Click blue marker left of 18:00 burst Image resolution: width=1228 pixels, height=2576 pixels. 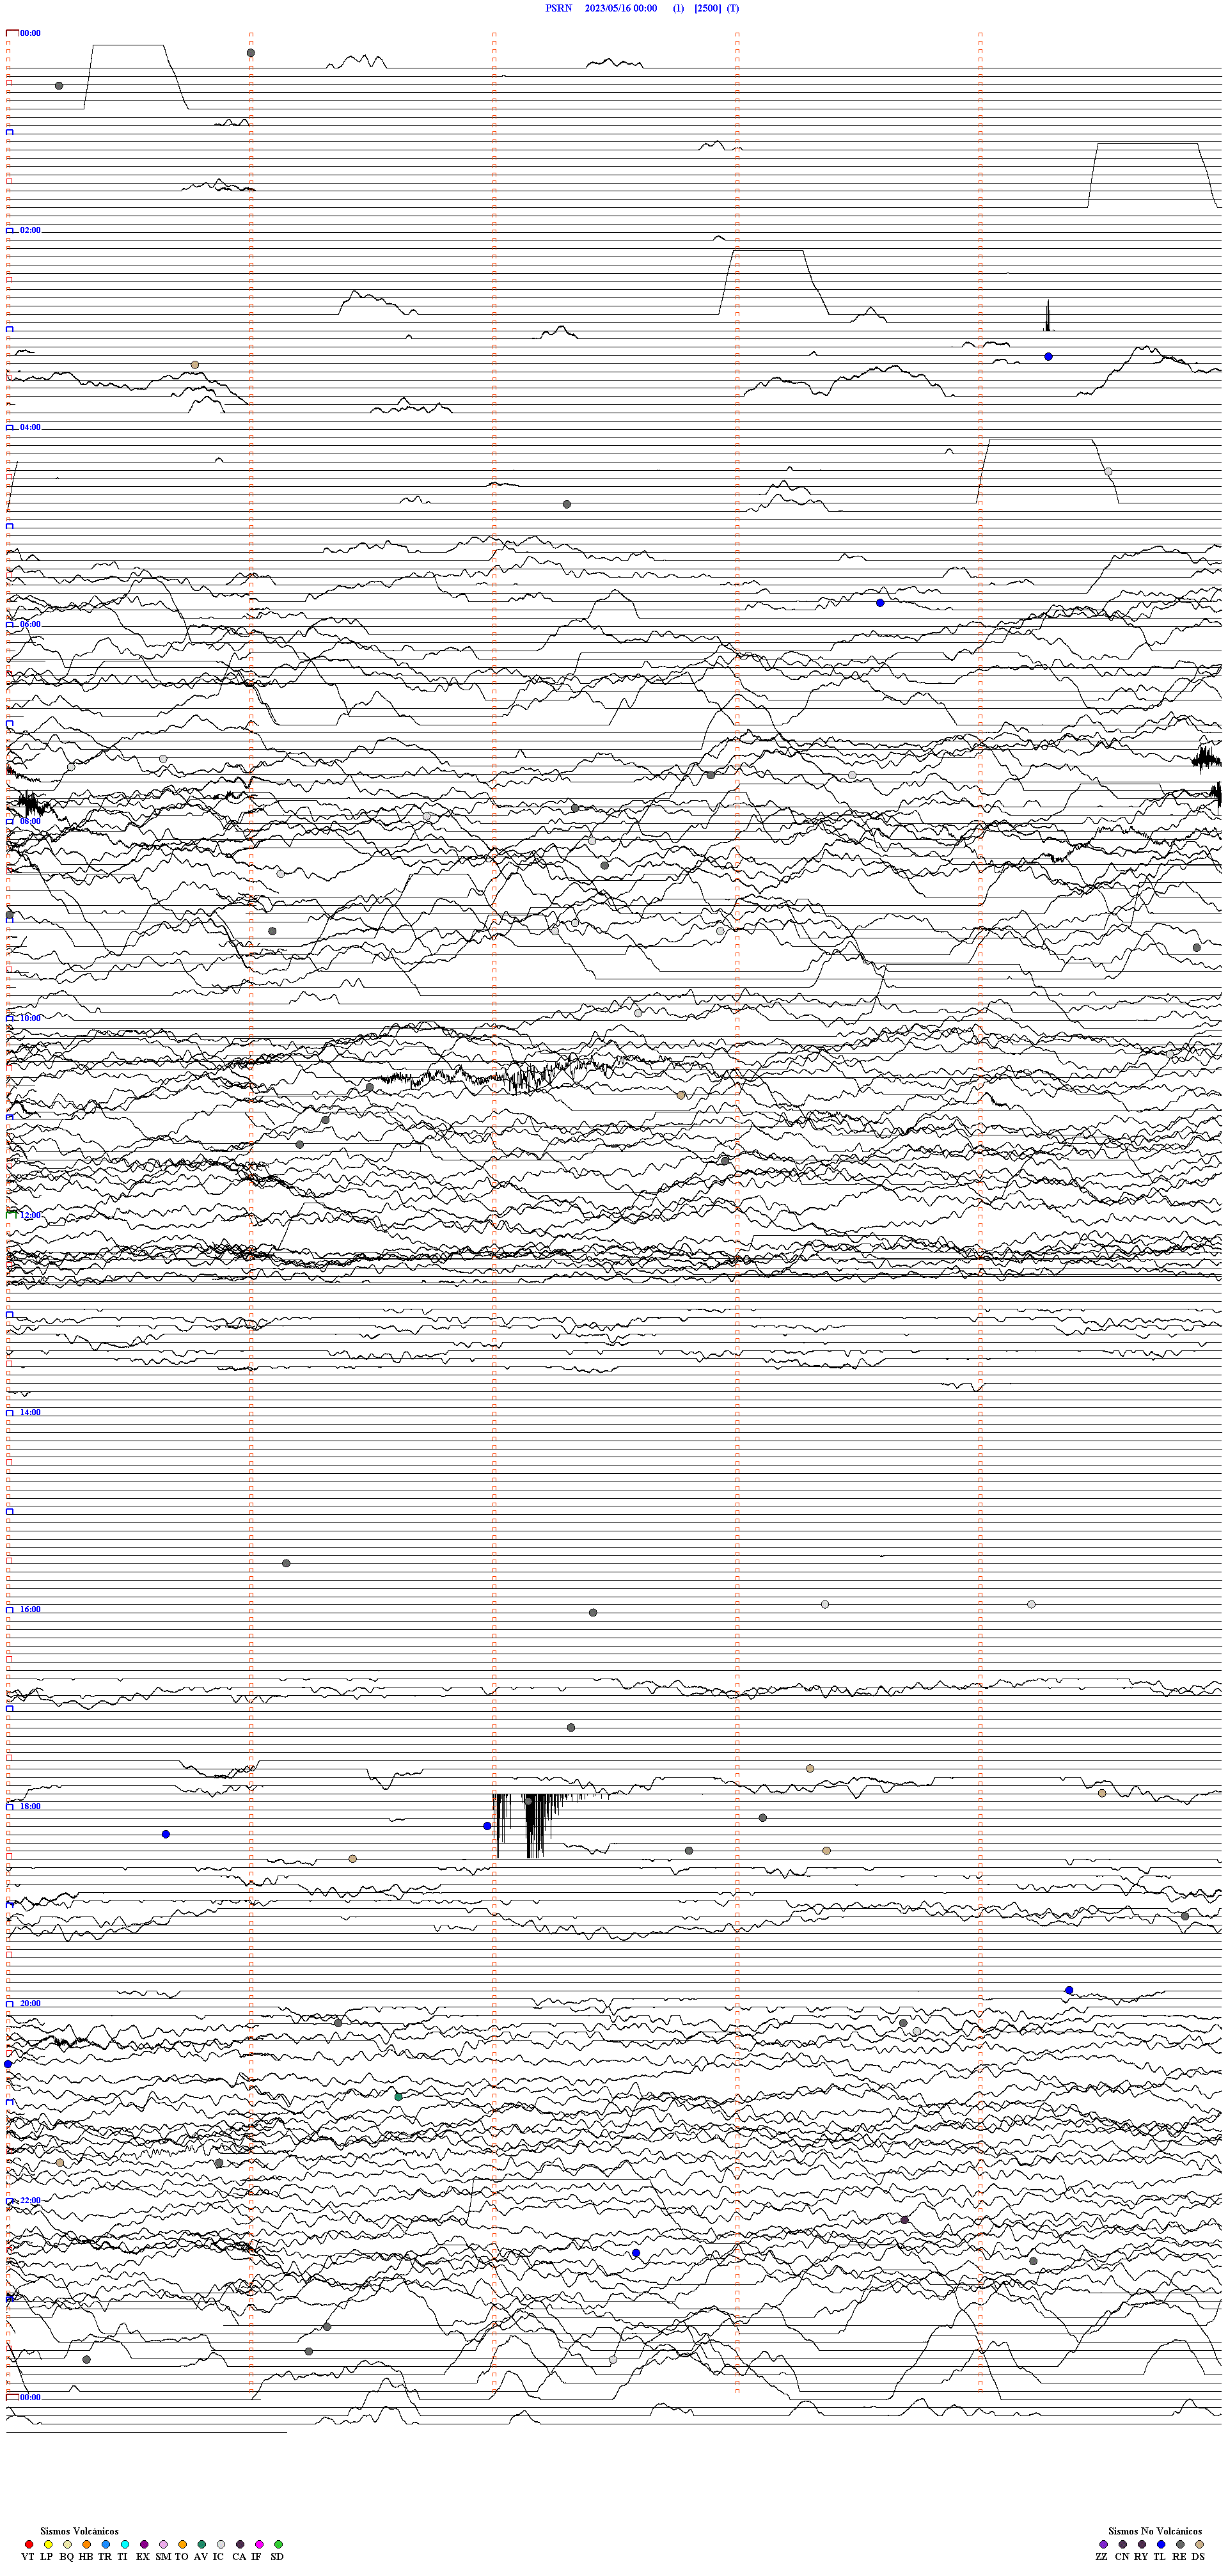pos(487,1826)
